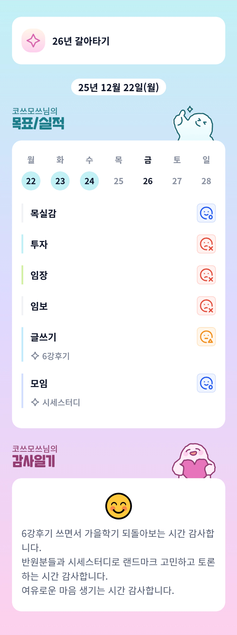The image size is (237, 635).
Task: Open the 26년 갈아타기 title card
Action: pos(118,41)
